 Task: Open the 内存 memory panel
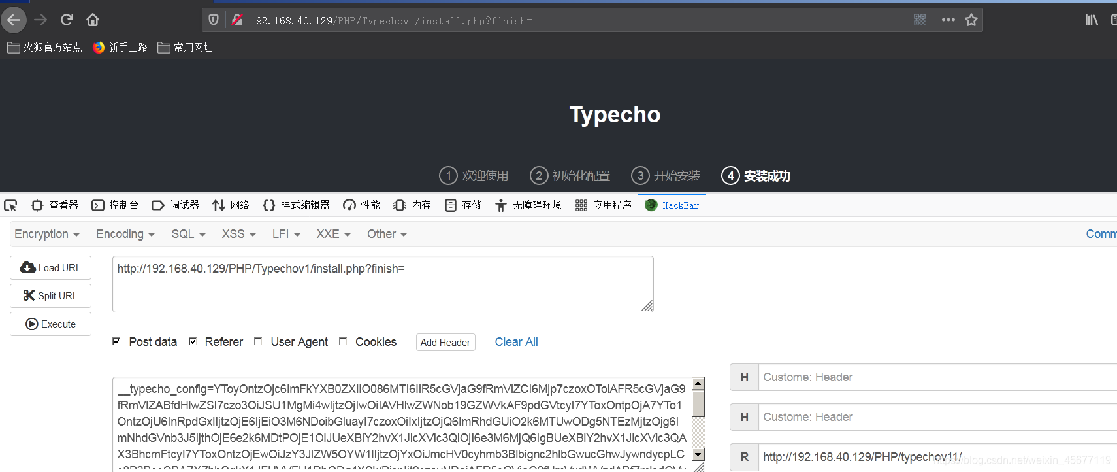[412, 205]
